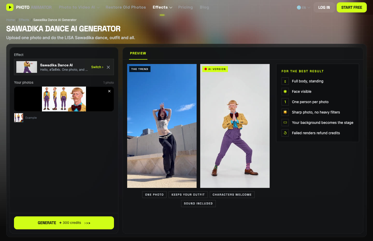Open Effects breadcrumb link

click(24, 20)
